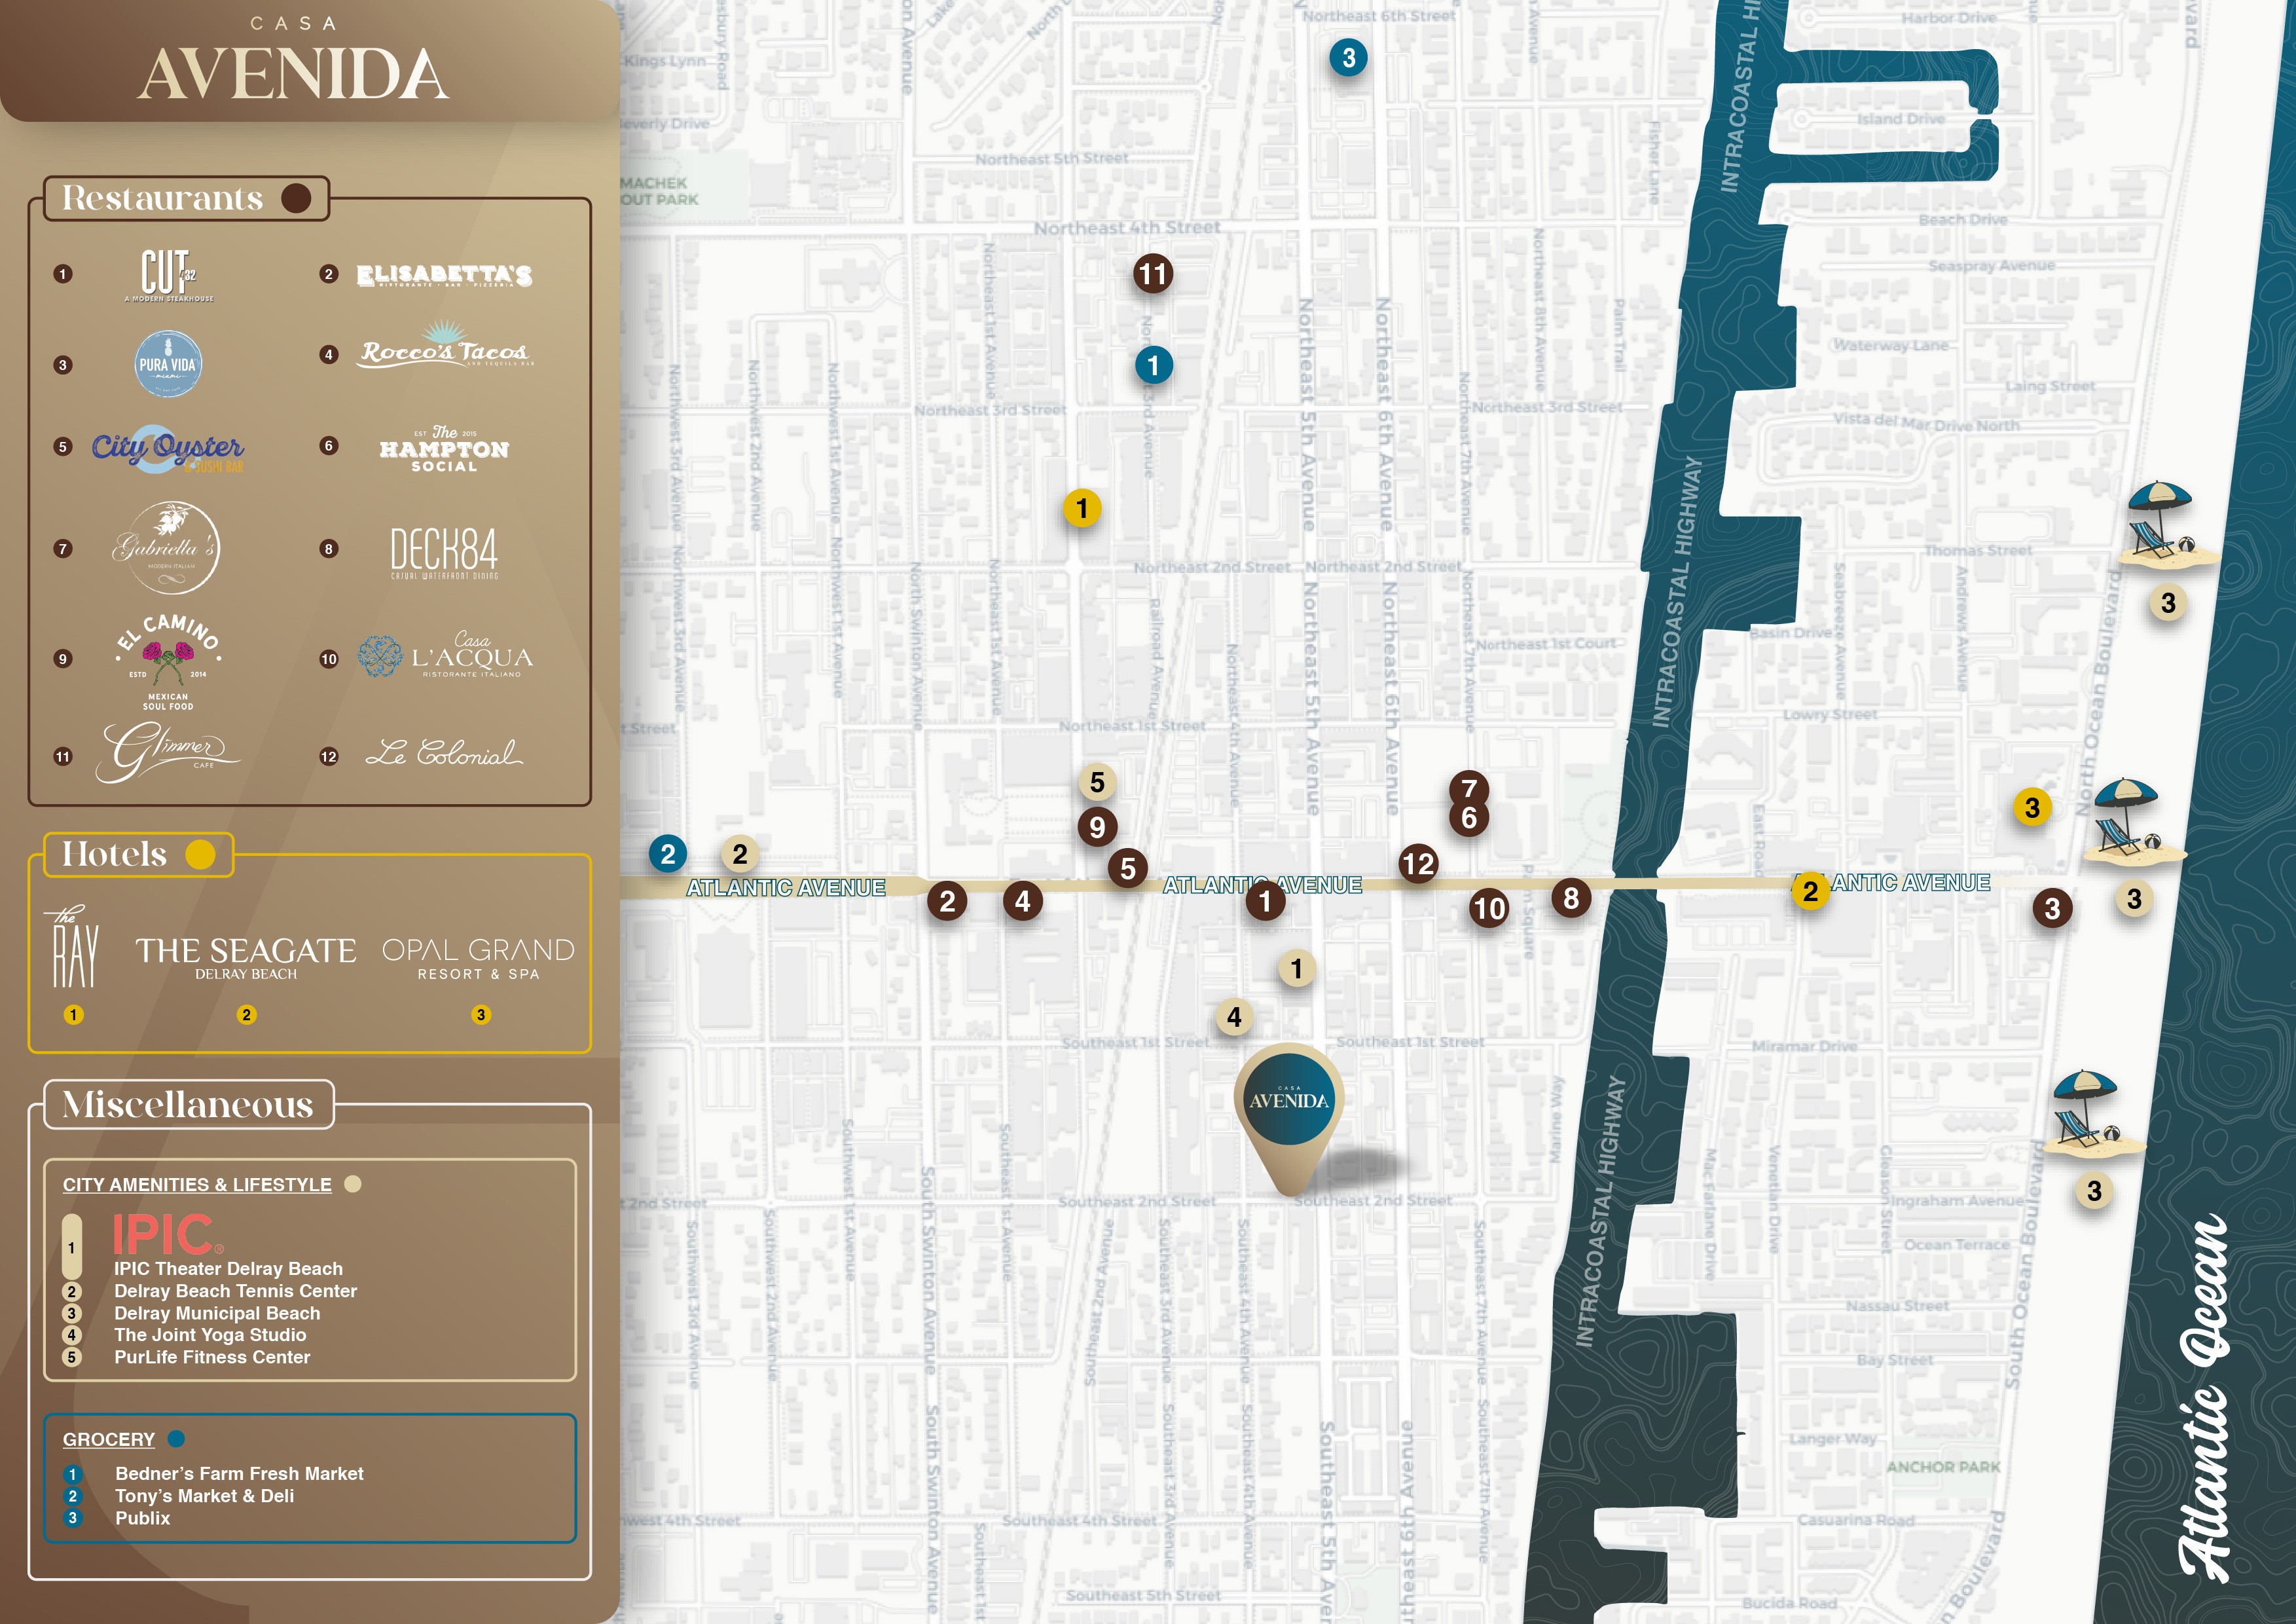Click "PurLife Fitness Center" list entry
The image size is (2296, 1624).
[212, 1357]
